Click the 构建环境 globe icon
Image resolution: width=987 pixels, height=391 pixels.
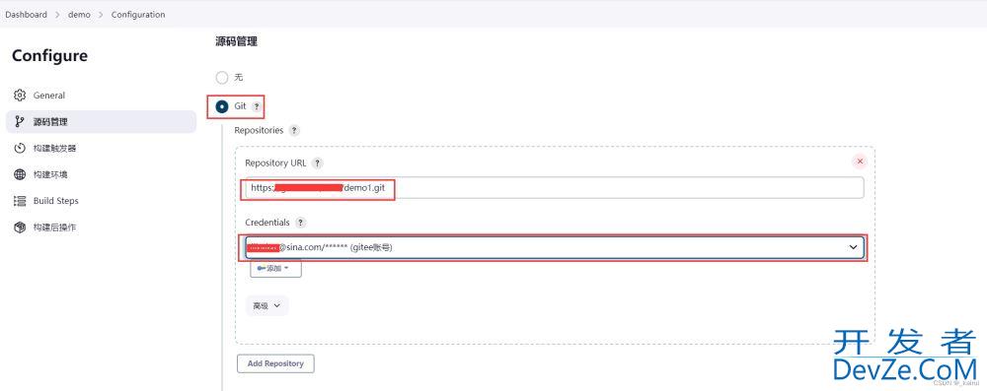pyautogui.click(x=20, y=174)
